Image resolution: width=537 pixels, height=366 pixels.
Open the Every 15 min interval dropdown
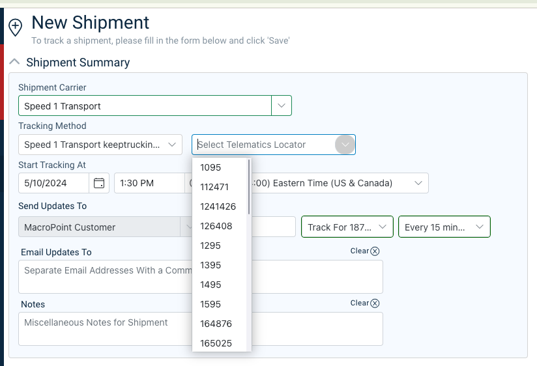(x=444, y=227)
